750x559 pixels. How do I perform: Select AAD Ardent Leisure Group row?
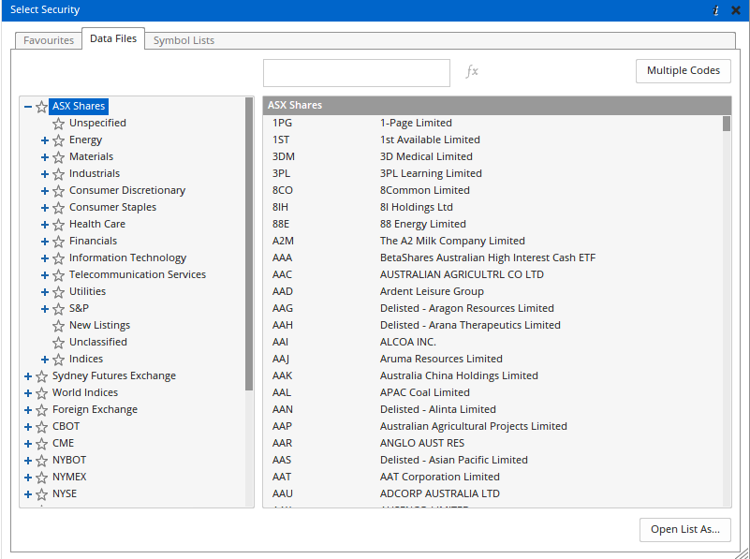(x=493, y=291)
